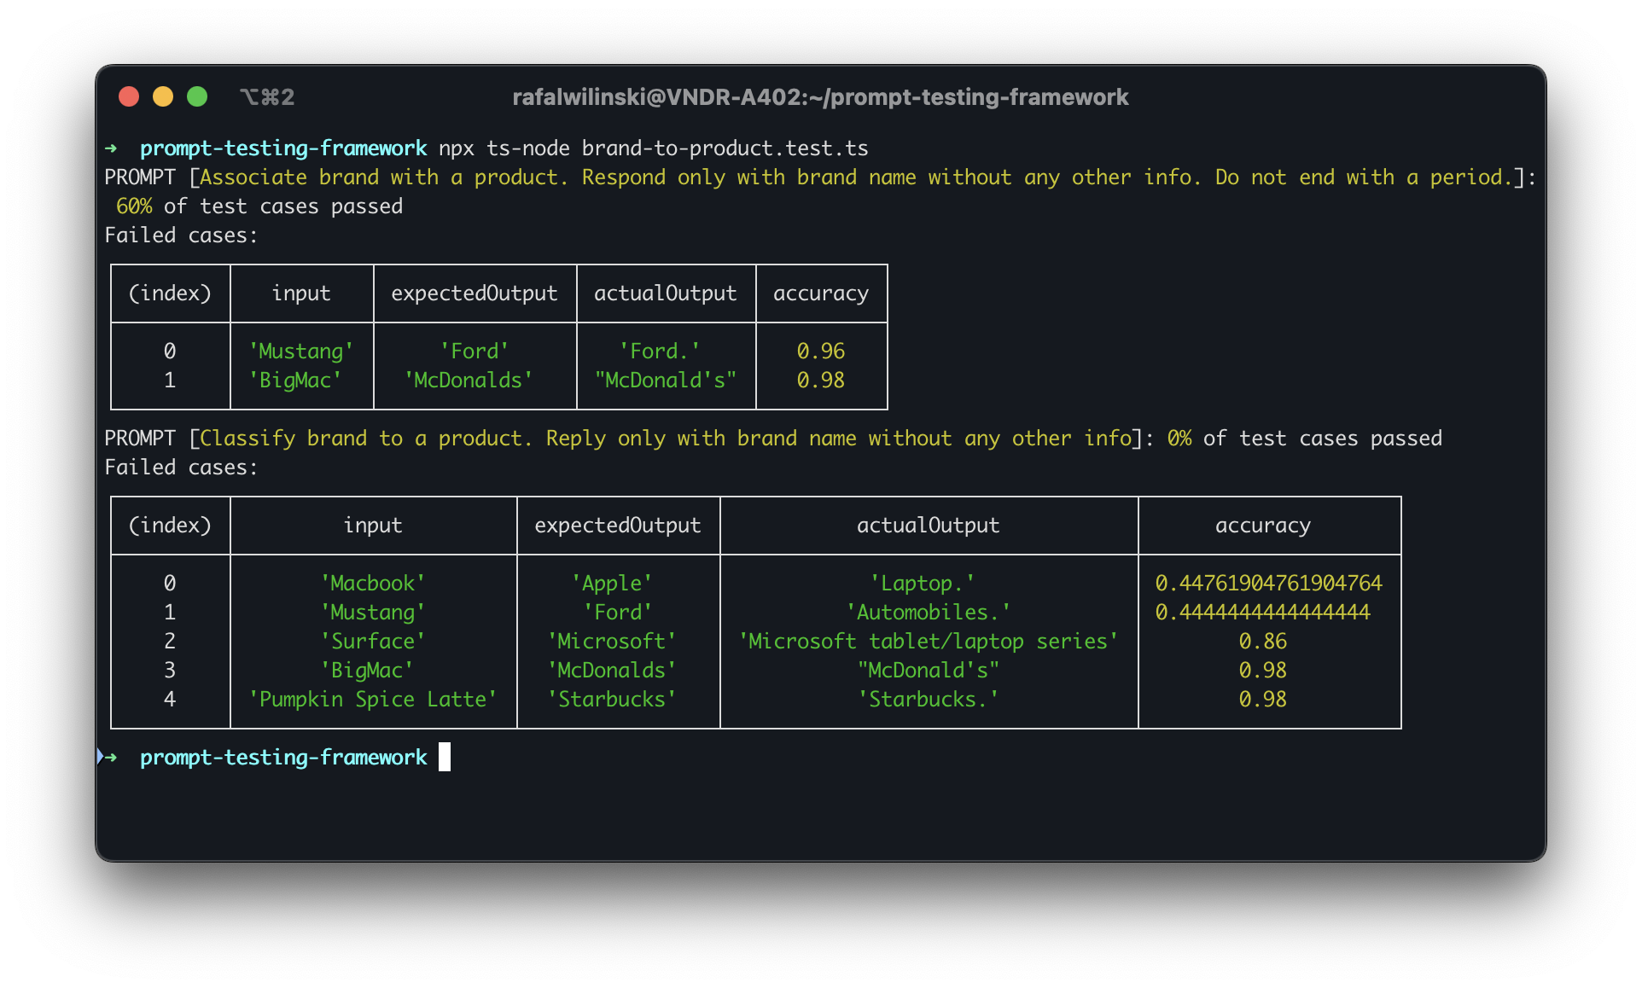Click the 'Apple' expected output cell
This screenshot has width=1642, height=988.
[612, 584]
